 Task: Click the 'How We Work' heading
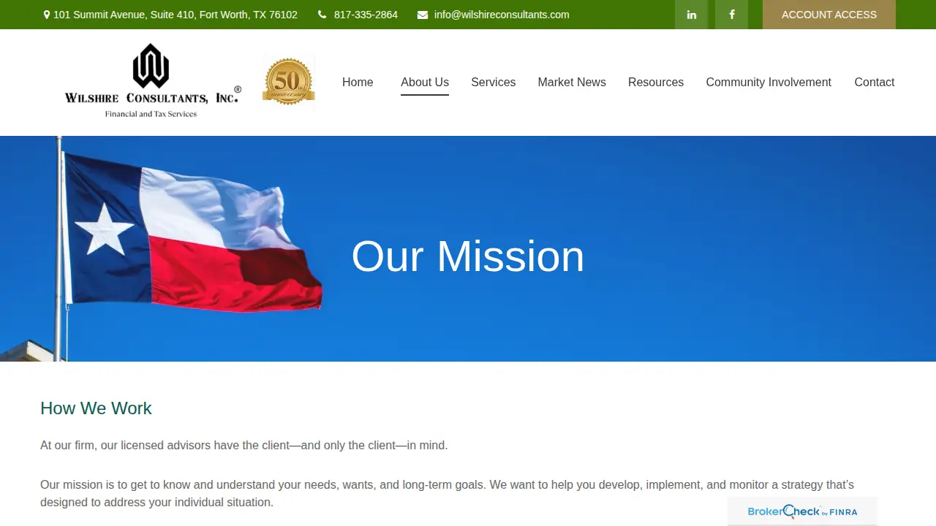pyautogui.click(x=96, y=408)
